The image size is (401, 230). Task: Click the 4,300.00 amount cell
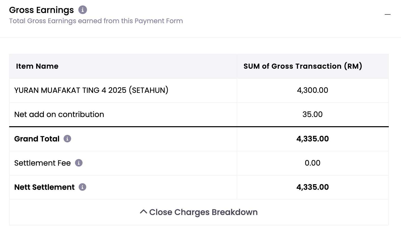pyautogui.click(x=312, y=90)
